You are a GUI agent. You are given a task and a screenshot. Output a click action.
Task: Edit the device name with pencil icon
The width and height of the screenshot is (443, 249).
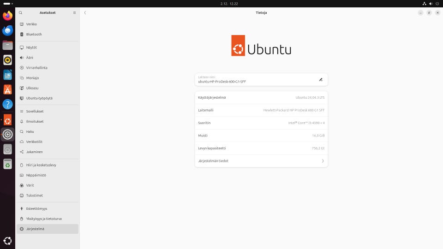click(321, 80)
